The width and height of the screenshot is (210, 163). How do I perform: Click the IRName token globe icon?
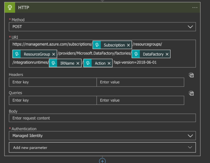click(x=53, y=63)
